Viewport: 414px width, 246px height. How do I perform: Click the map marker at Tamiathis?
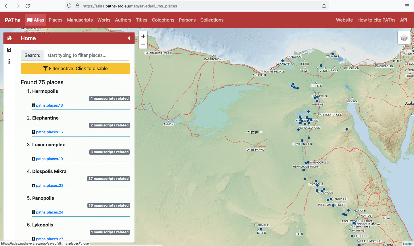click(333, 54)
